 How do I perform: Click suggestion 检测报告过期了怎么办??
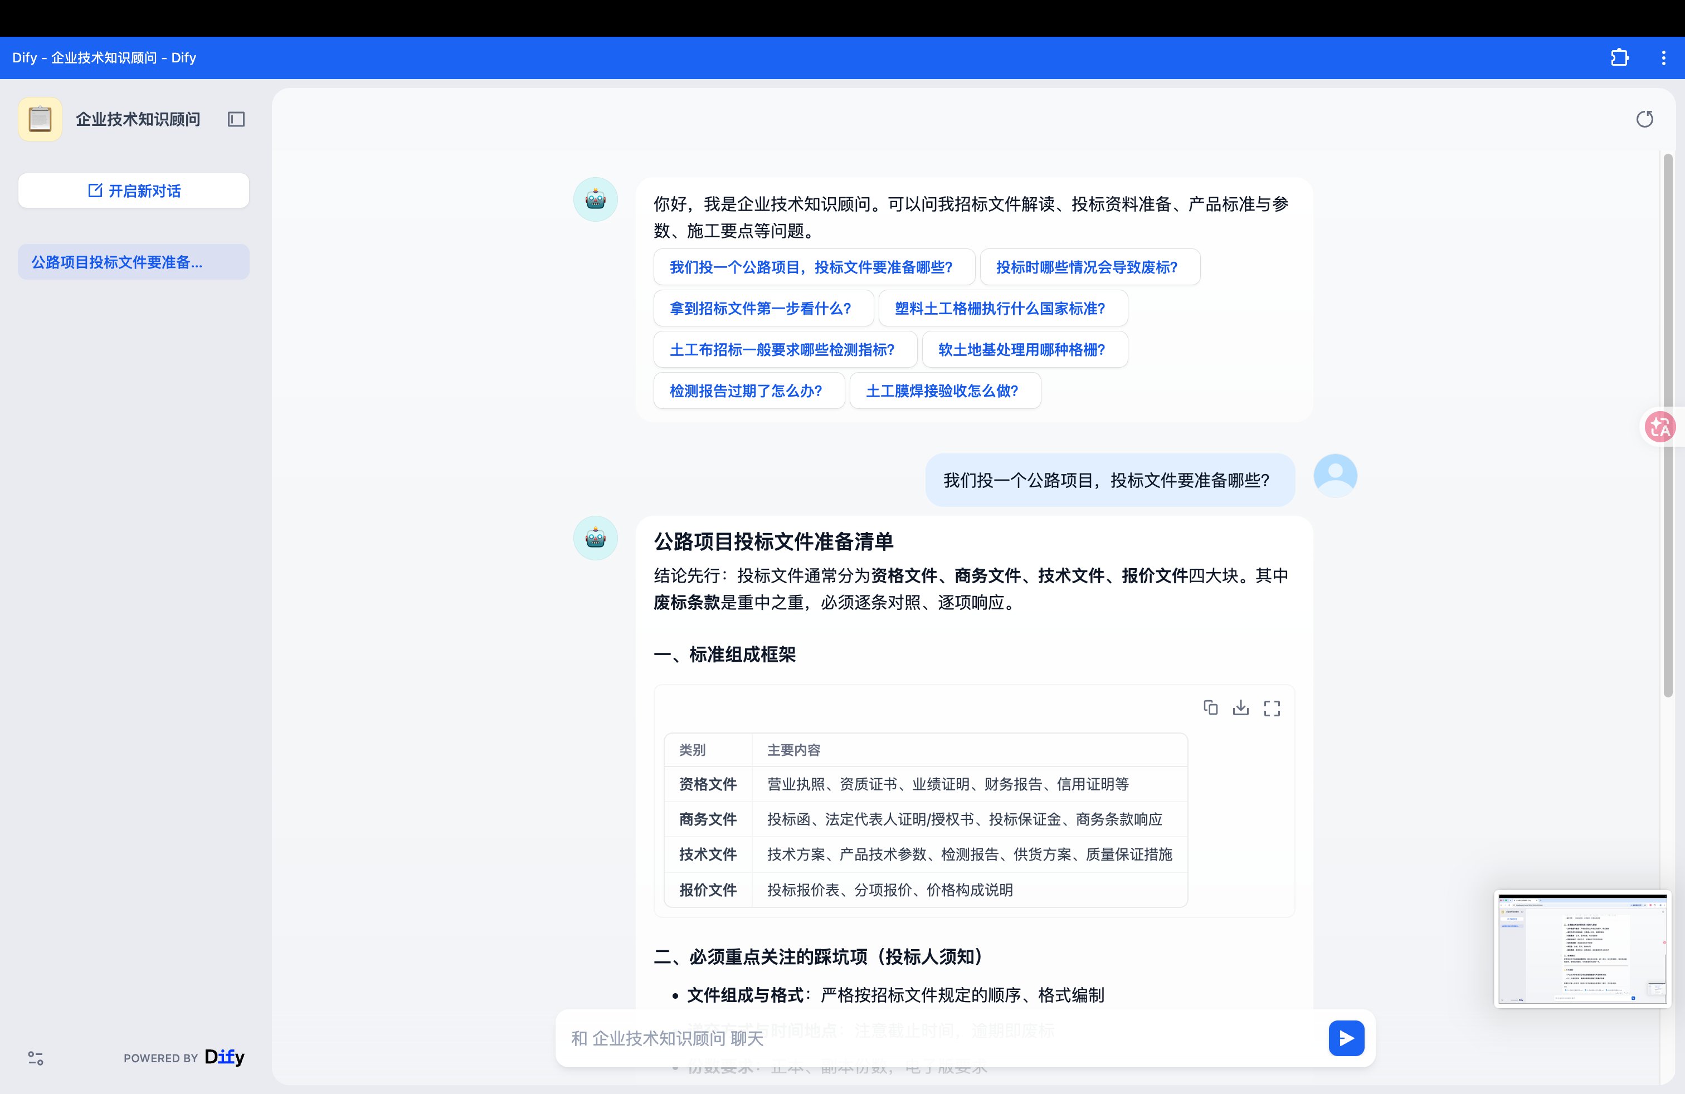click(749, 390)
